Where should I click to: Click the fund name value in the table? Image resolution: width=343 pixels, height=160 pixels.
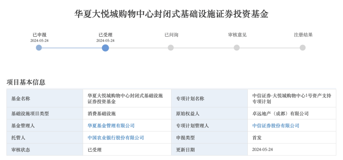[x=125, y=99]
